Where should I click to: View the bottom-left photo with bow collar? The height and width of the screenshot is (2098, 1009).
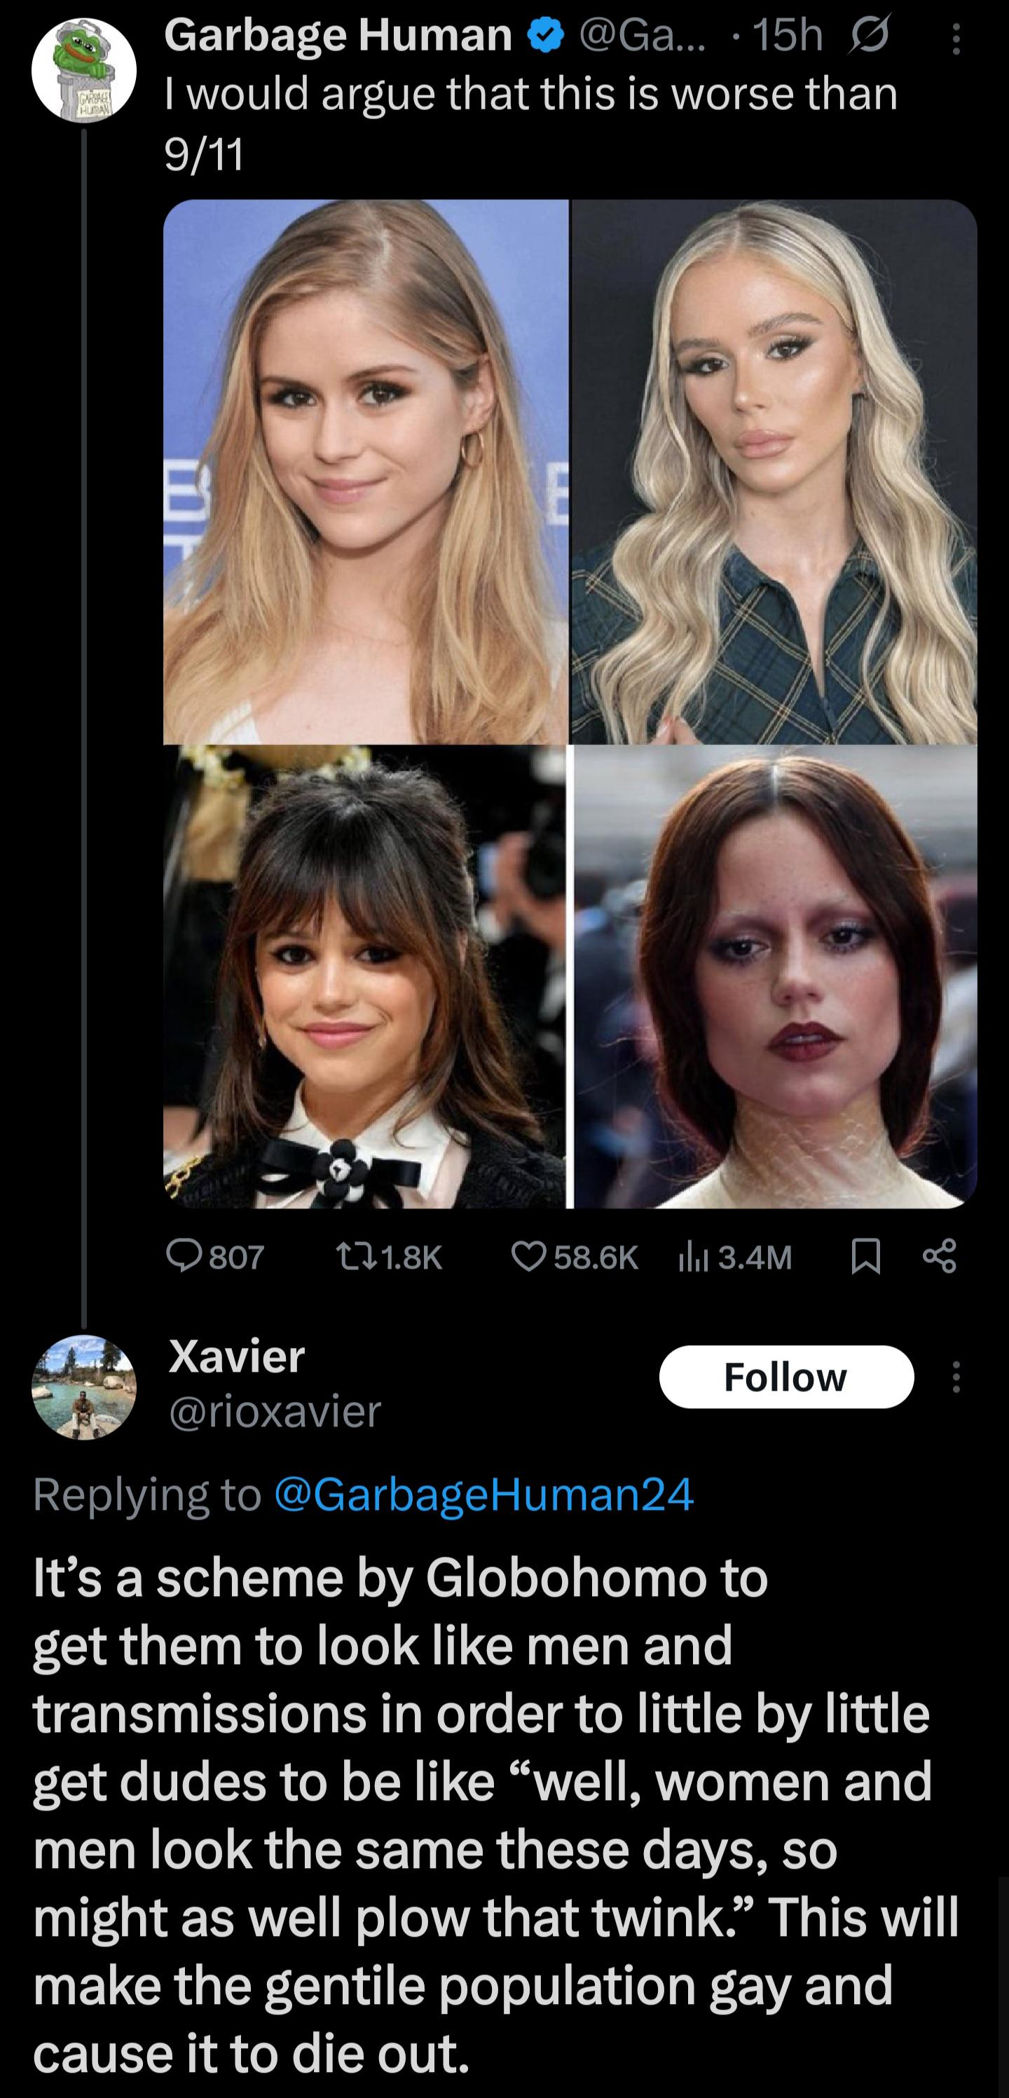(364, 976)
